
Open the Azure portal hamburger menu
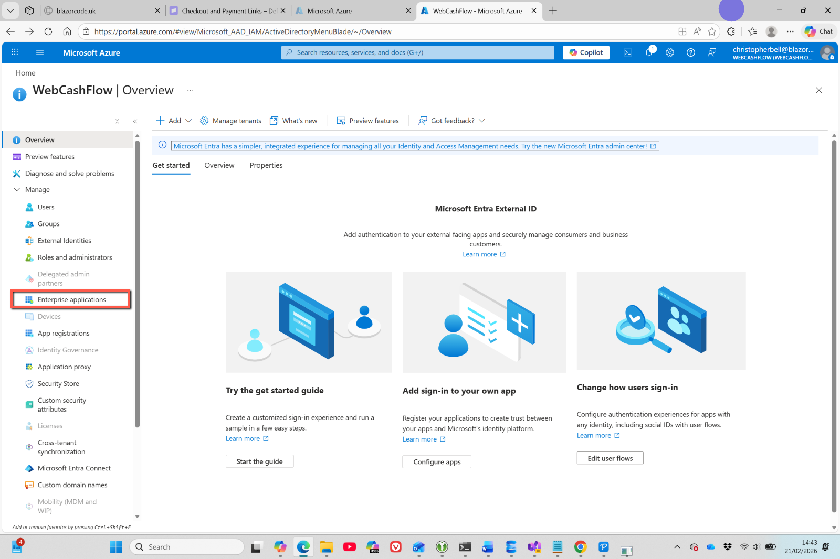point(40,52)
